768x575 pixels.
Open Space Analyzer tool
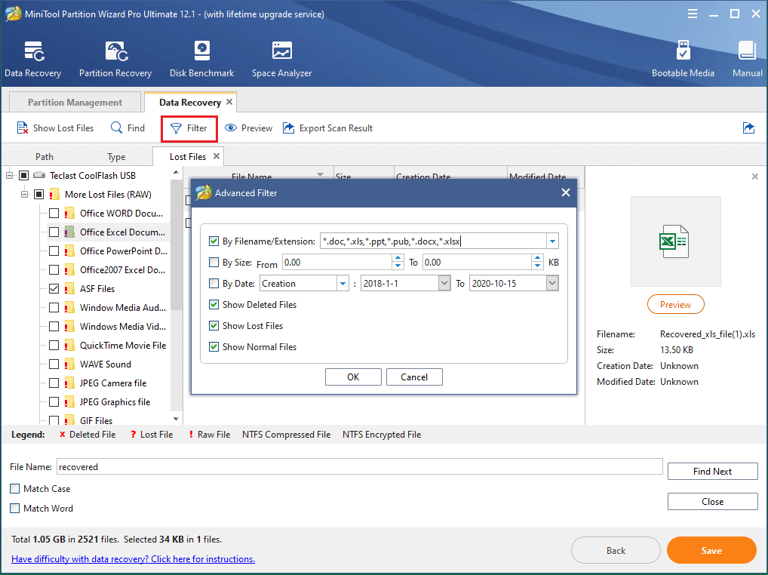coord(281,51)
